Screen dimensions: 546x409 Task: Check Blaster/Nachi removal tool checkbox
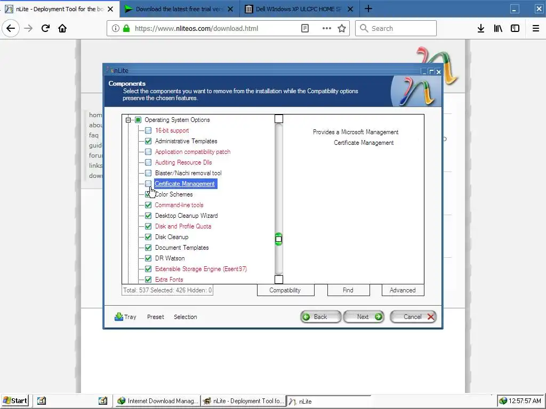click(x=148, y=173)
